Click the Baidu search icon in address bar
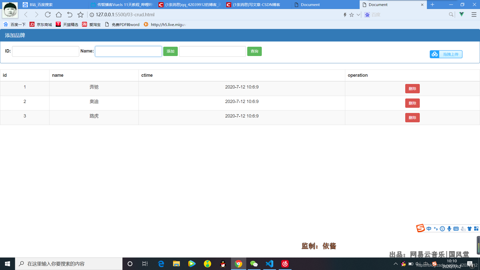Viewport: 480px width, 270px height. tap(367, 15)
